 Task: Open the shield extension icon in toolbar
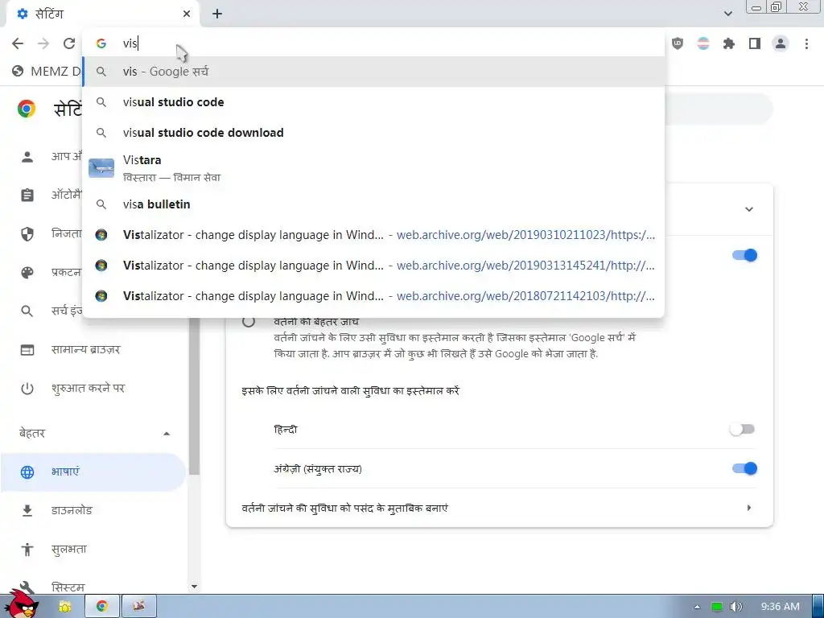[x=678, y=43]
